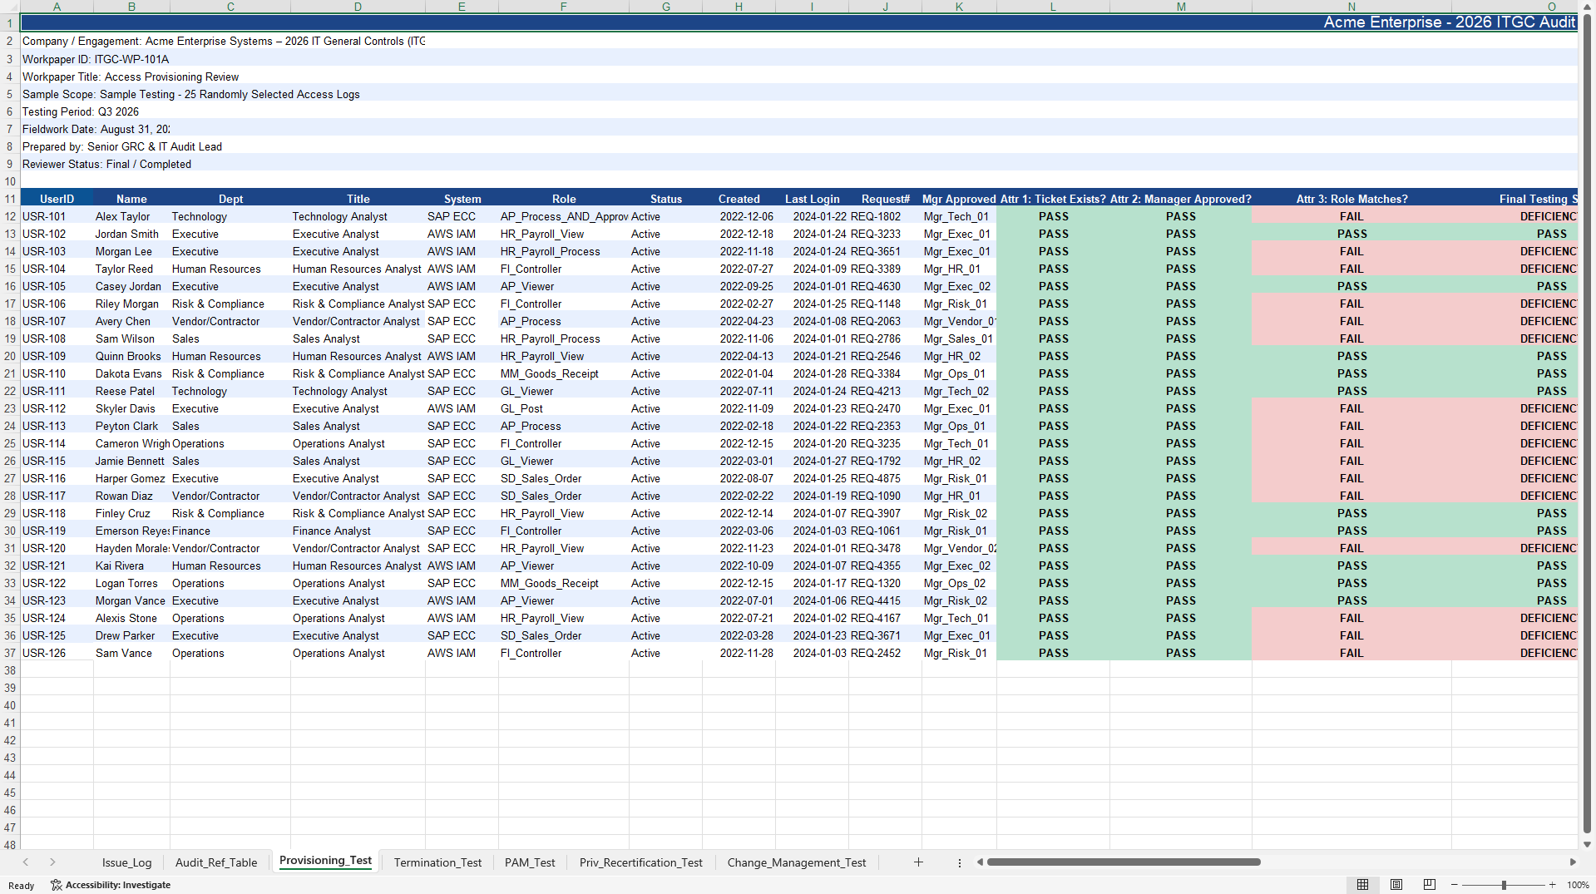
Task: Switch to the PAM_Test sheet
Action: 530,862
